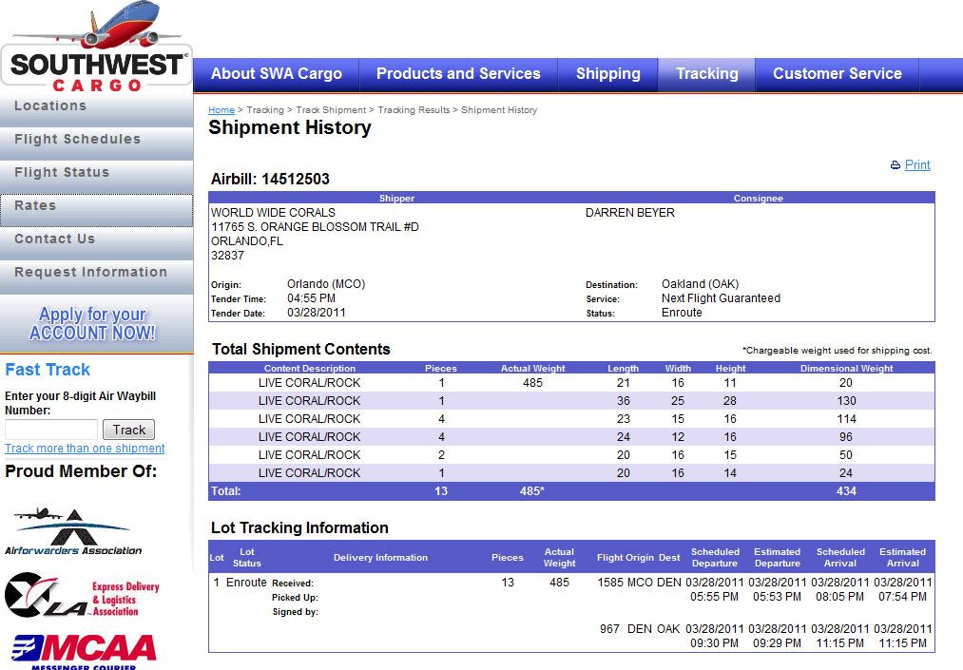Click the Content Description column header
This screenshot has width=963, height=670.
310,369
